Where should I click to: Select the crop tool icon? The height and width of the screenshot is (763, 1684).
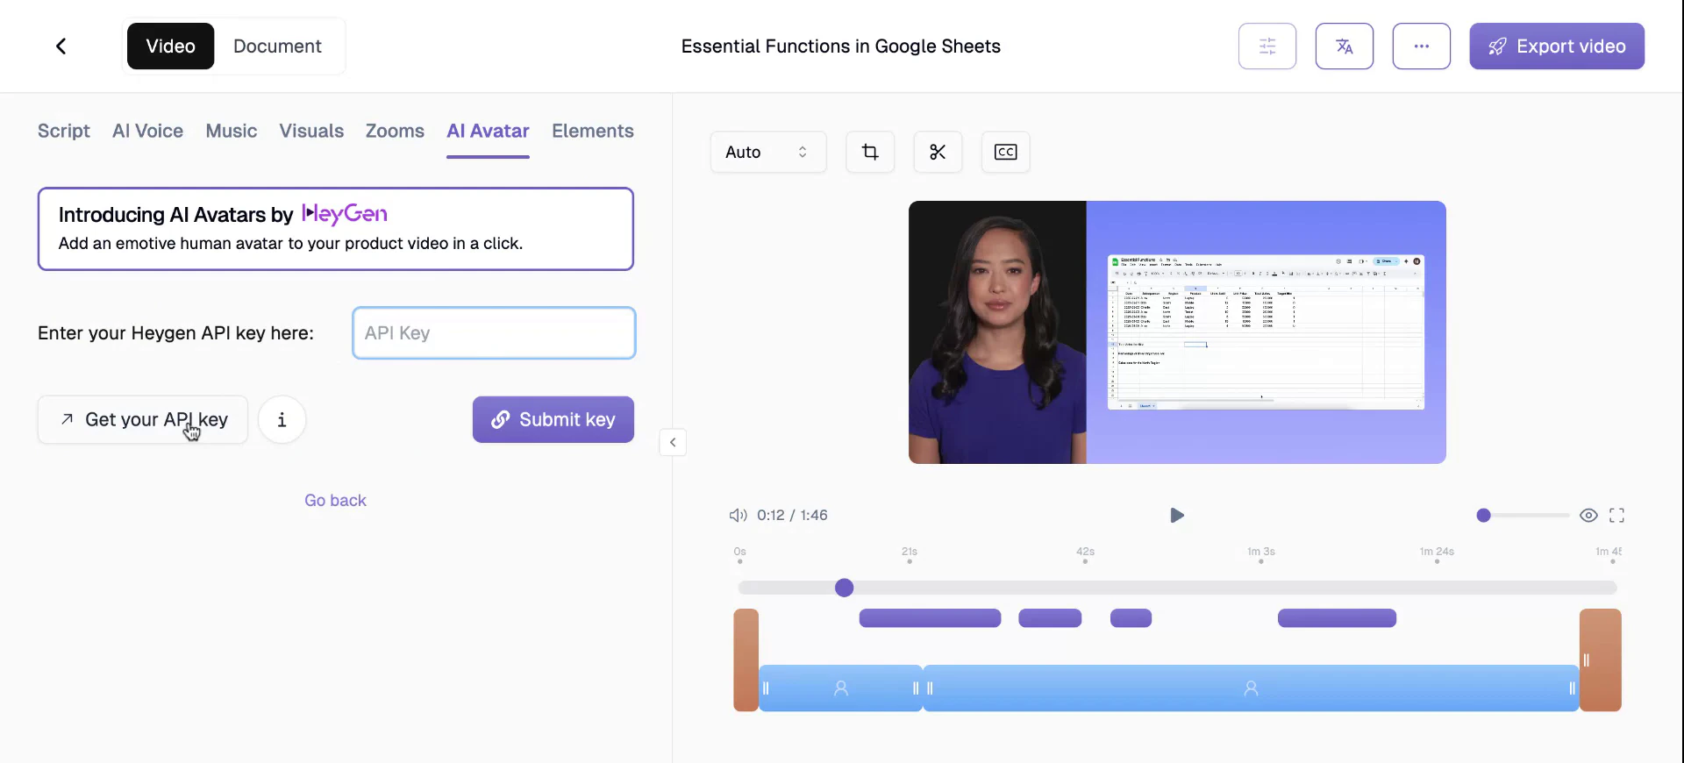click(x=870, y=152)
